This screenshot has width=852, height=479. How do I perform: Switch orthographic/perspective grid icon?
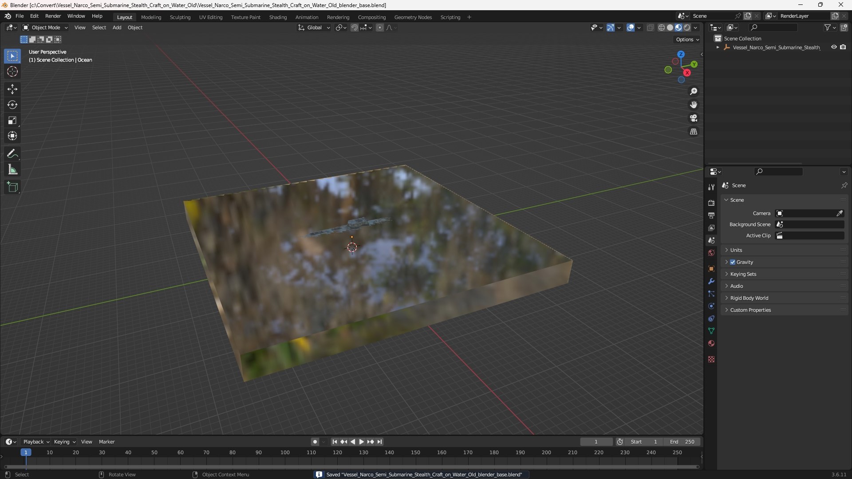tap(694, 132)
